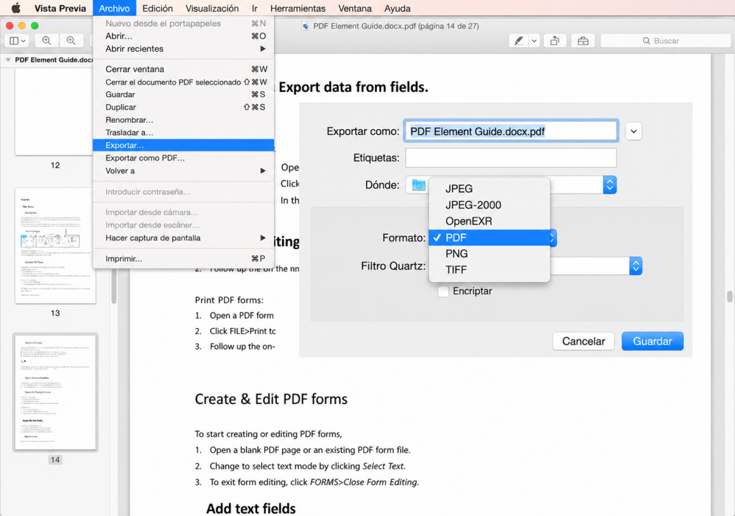Select page 14 thumbnail in sidebar

[55, 393]
